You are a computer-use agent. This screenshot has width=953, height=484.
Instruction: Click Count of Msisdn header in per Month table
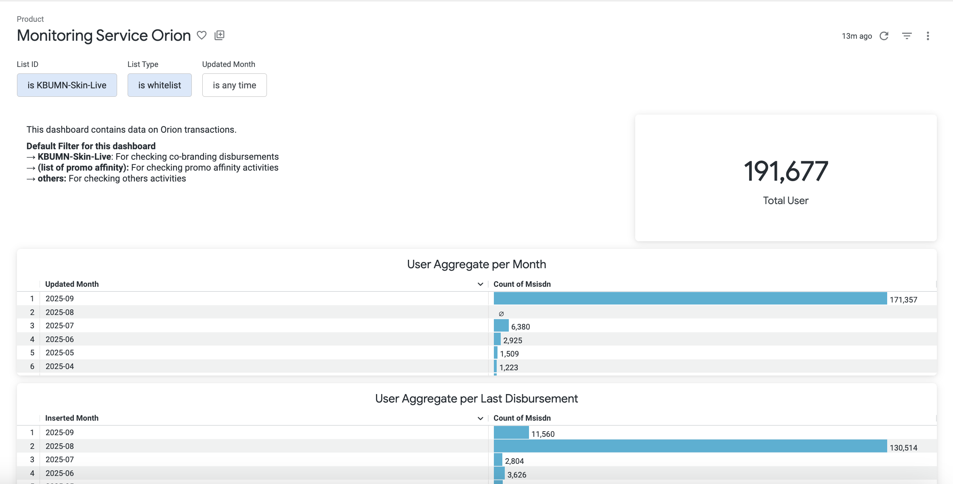click(x=522, y=284)
